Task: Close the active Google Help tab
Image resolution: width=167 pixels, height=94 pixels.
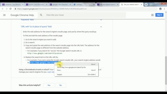Action: [x=141, y=4]
